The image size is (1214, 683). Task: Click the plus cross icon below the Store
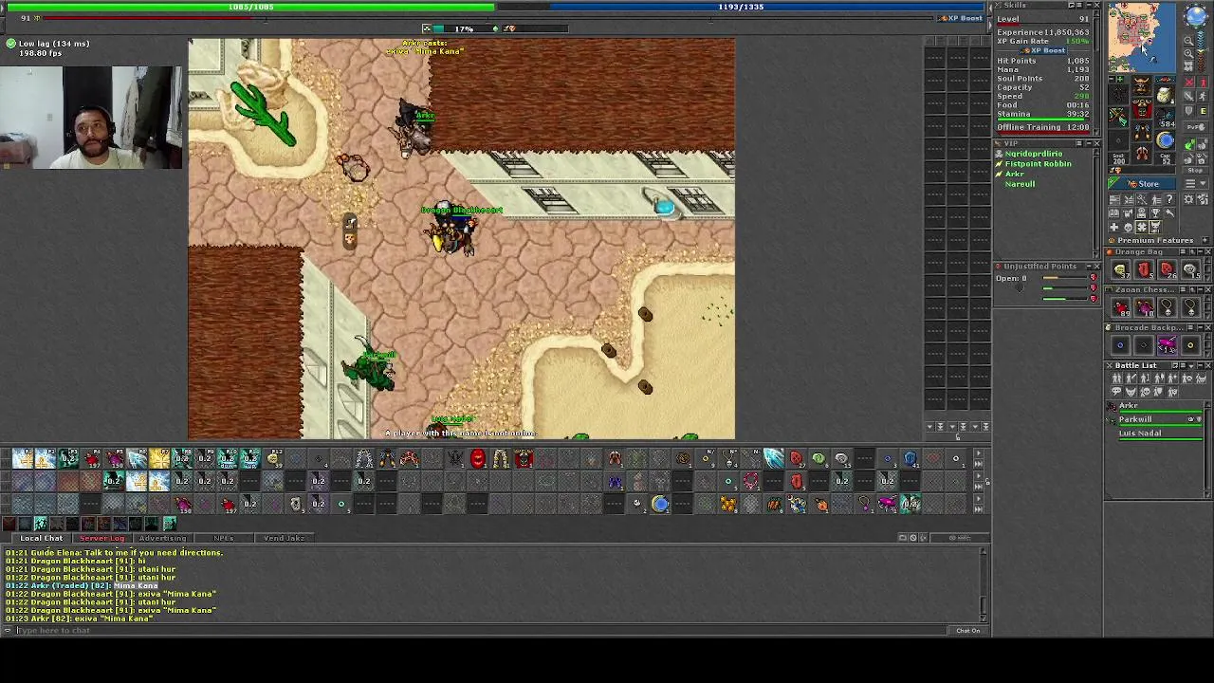(1113, 227)
